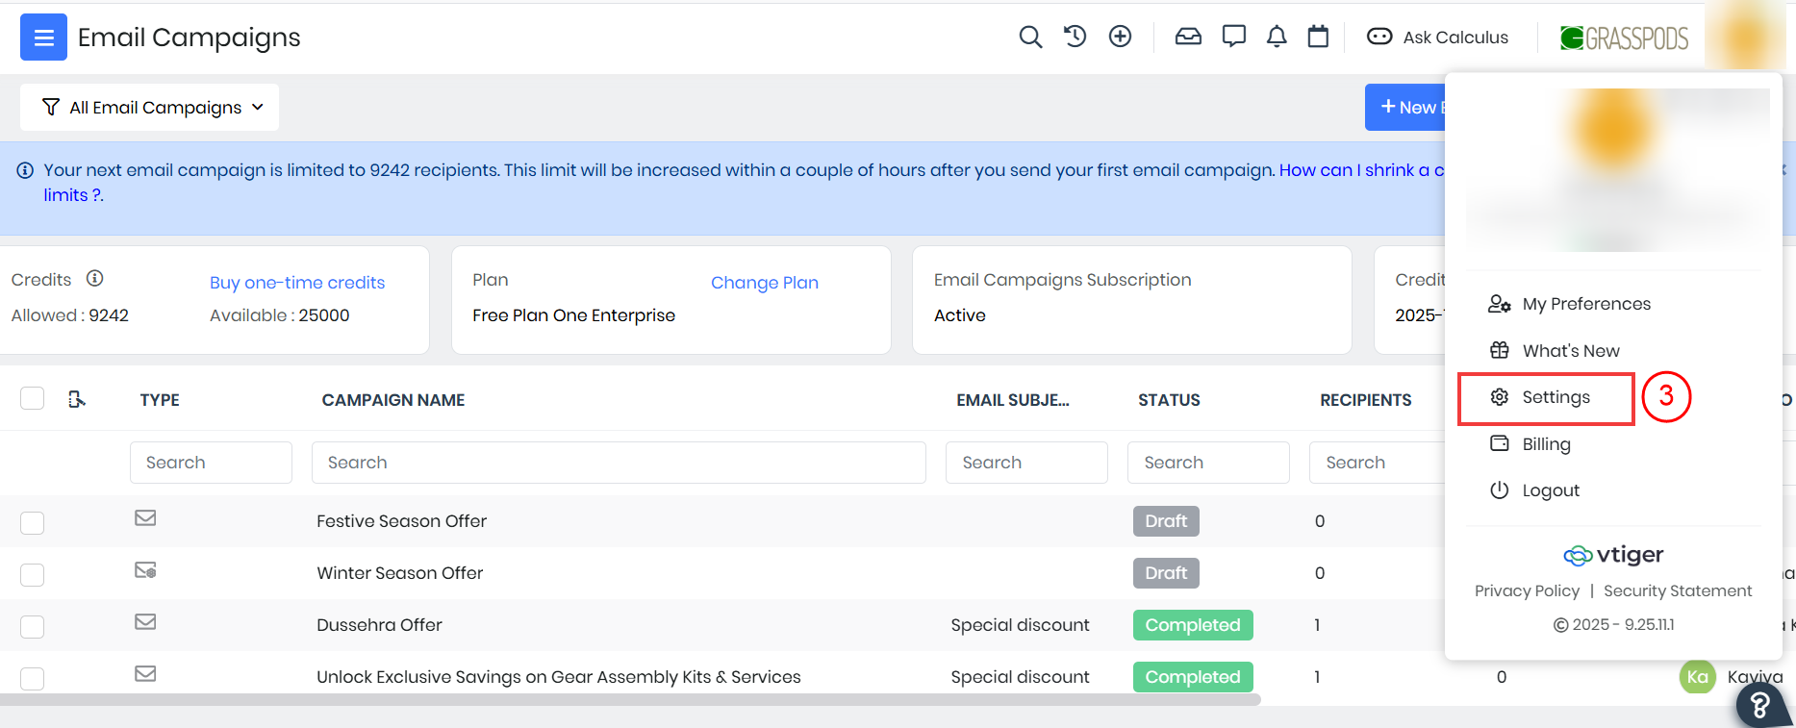Open the Change Plan link

click(764, 283)
